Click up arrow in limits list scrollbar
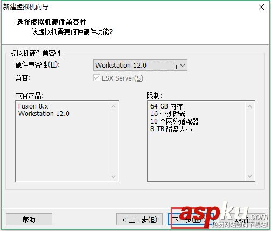 click(x=249, y=107)
